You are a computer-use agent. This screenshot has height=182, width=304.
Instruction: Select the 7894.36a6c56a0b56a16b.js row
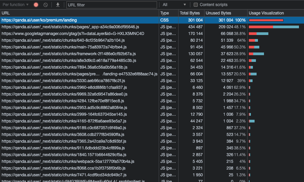pyautogui.click(x=152, y=67)
